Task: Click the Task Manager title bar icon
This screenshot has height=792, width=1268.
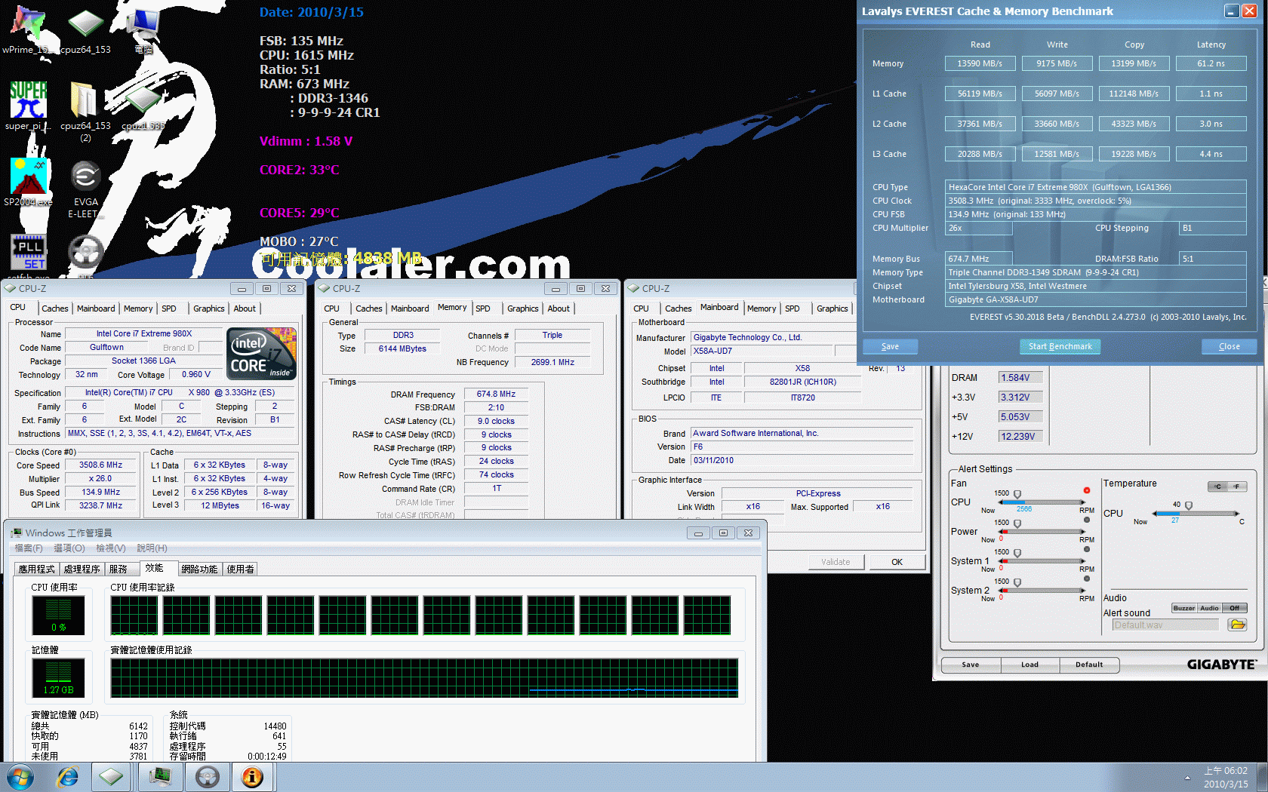Action: (x=17, y=533)
